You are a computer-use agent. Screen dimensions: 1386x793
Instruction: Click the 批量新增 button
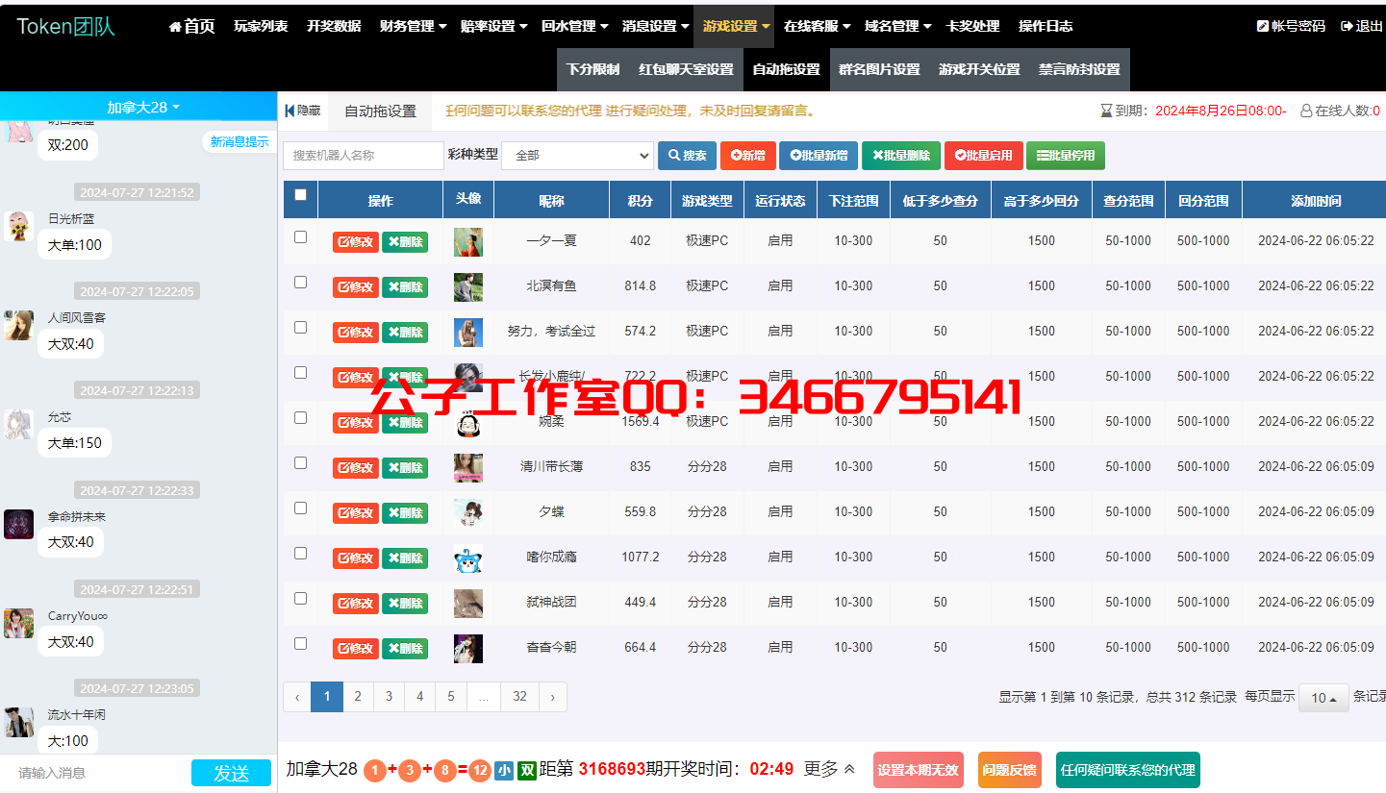point(819,155)
